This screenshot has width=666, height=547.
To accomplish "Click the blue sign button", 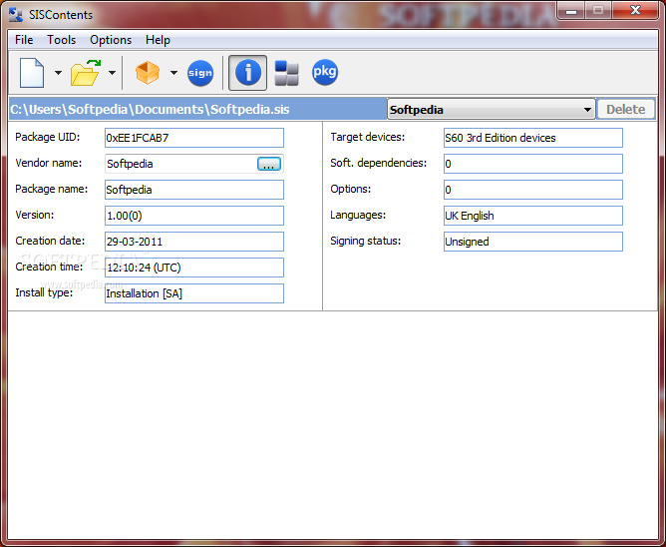I will click(x=200, y=73).
